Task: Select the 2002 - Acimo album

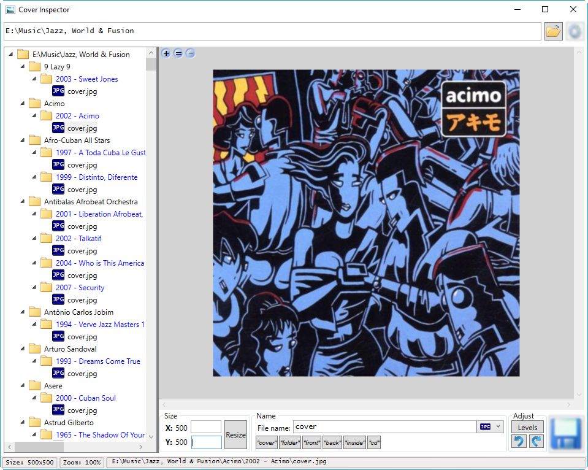Action: [x=77, y=115]
